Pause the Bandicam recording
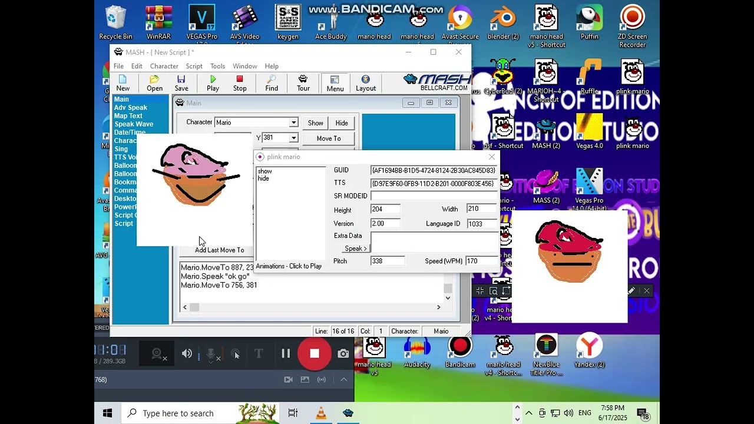 [x=286, y=354]
